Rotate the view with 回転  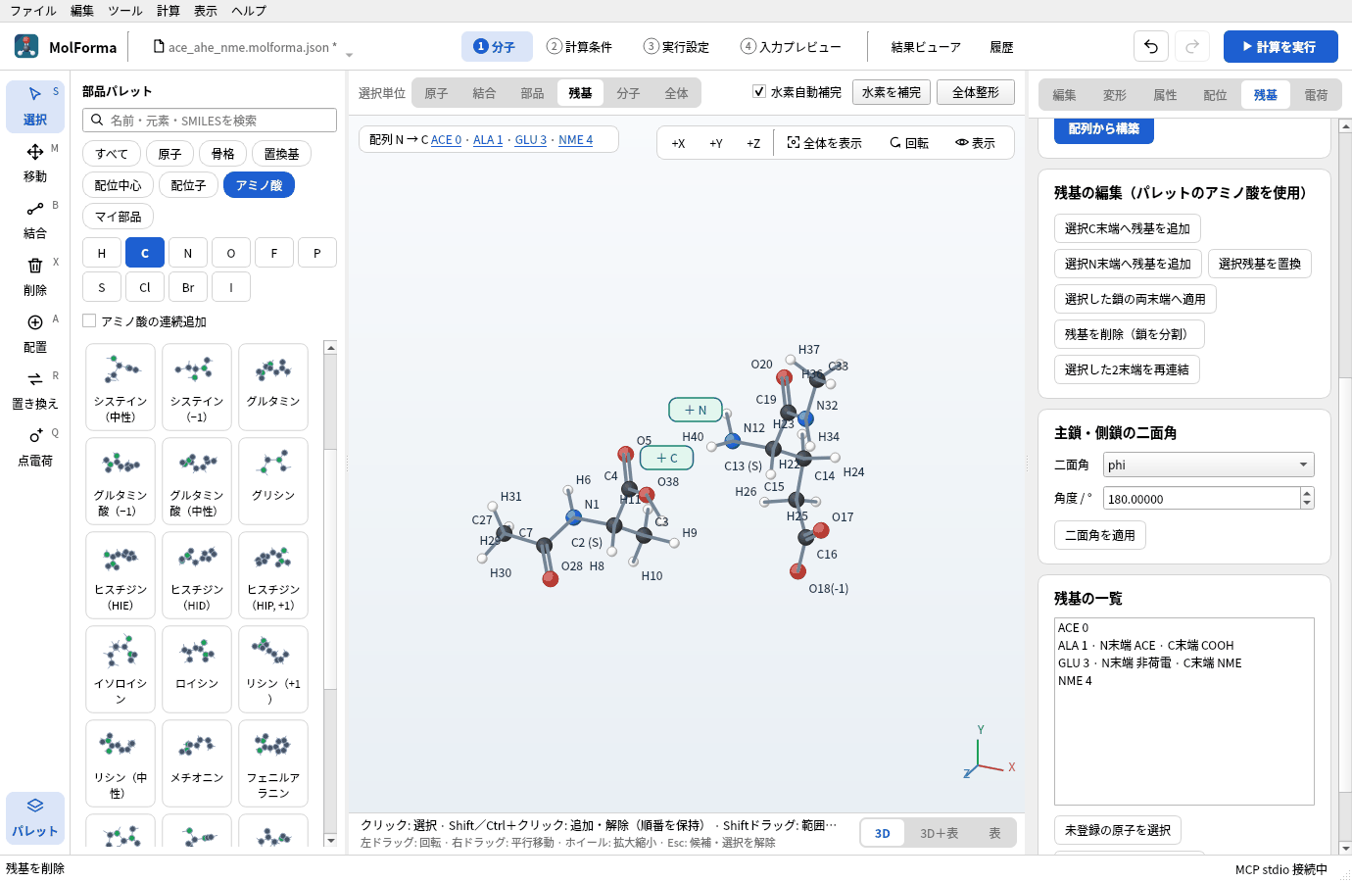tap(909, 143)
